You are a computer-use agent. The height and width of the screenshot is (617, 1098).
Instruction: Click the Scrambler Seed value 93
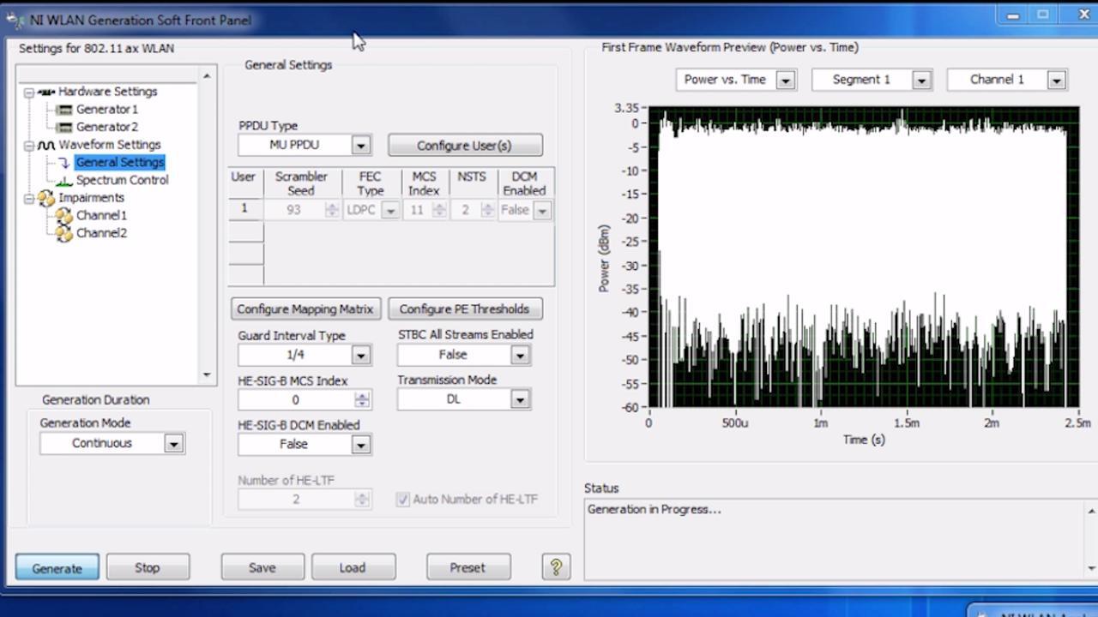tap(294, 211)
